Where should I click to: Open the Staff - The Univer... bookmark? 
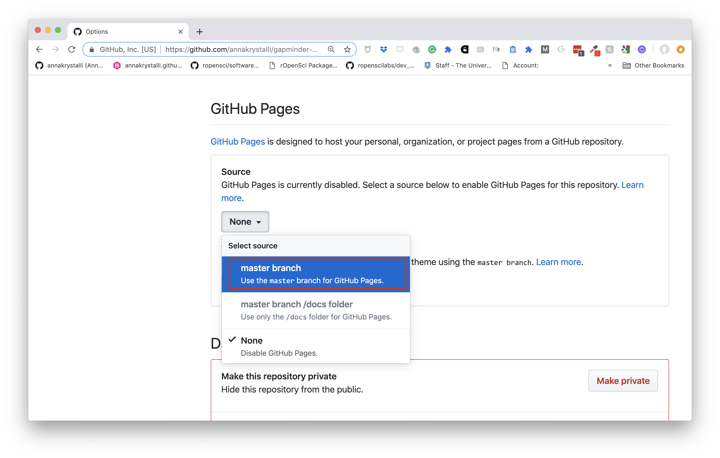point(458,66)
